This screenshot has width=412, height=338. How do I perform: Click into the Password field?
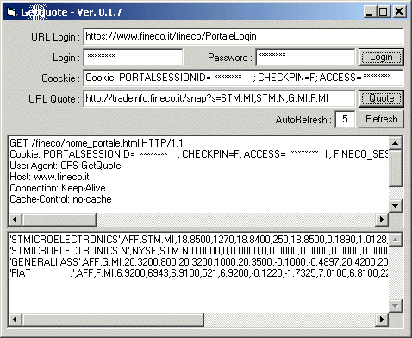(305, 57)
